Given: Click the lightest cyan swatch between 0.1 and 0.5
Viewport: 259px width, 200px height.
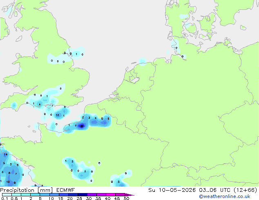Looking at the screenshot, I should [x=7, y=195].
